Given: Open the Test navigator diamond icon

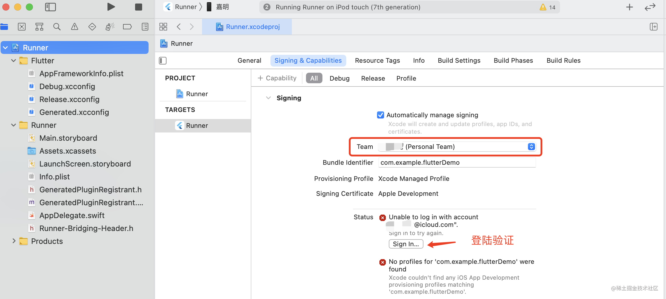Looking at the screenshot, I should [x=92, y=27].
